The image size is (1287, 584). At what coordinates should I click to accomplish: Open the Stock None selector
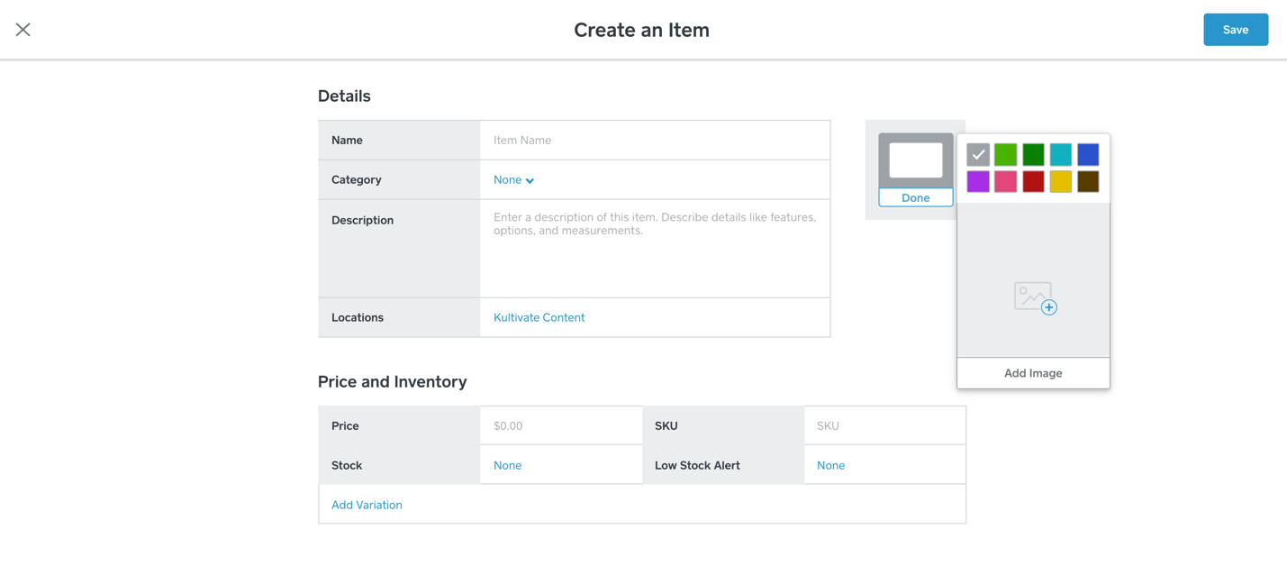[x=507, y=465]
